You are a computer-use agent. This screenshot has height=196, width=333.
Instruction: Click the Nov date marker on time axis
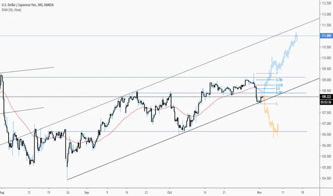click(259, 192)
